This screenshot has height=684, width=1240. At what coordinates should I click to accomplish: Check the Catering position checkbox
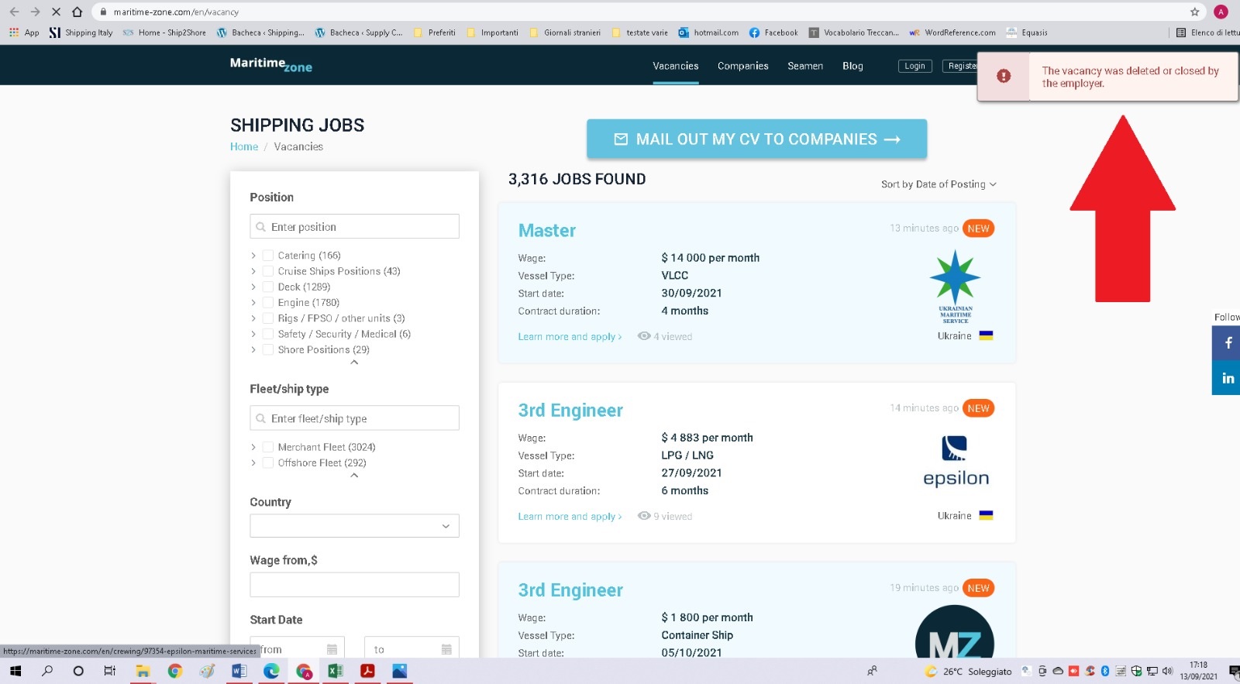(x=267, y=256)
